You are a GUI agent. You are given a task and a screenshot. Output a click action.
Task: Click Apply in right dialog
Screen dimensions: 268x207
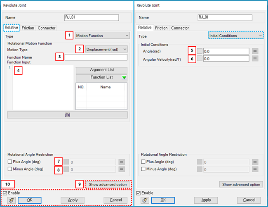tap(206, 200)
